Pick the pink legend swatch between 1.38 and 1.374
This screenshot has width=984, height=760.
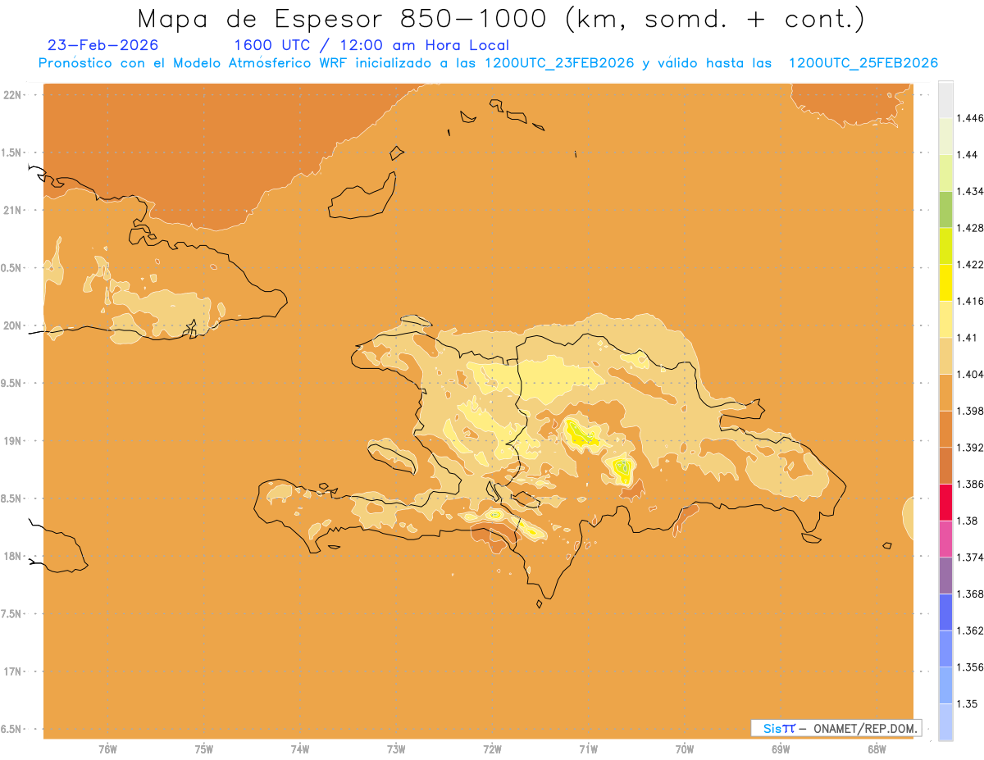(x=945, y=539)
